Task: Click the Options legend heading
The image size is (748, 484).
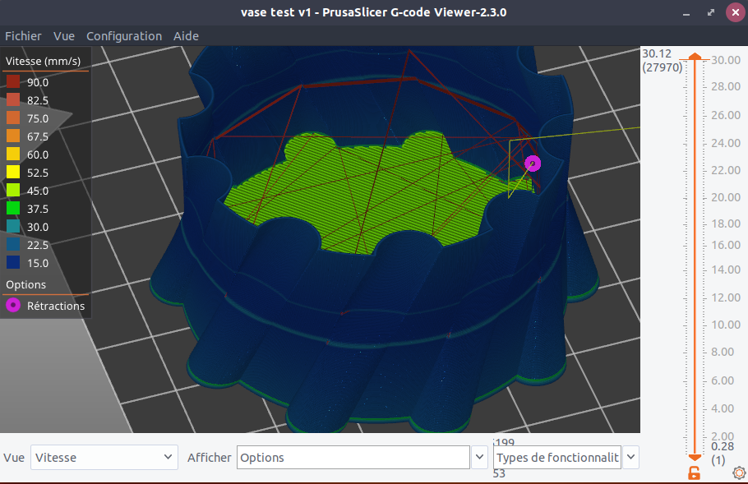Action: pos(25,284)
